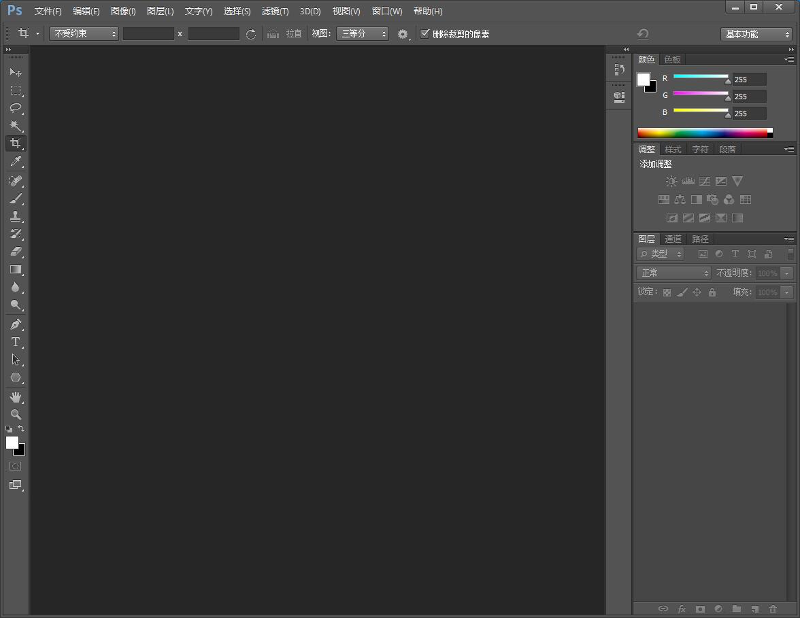Toggle lock transparent pixels
This screenshot has height=618, width=800.
click(667, 292)
